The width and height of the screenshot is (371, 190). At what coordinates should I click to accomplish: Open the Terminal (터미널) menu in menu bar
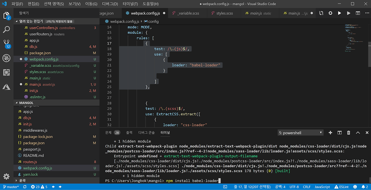(x=130, y=4)
